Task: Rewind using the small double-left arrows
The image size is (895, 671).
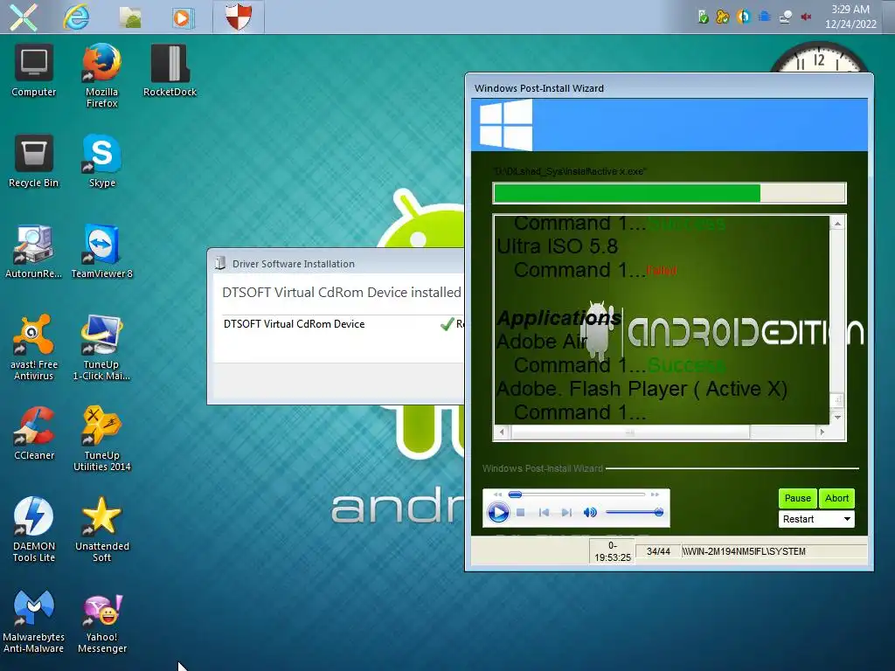Action: tap(497, 495)
